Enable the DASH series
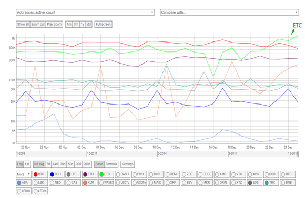Screen dimensions: 305x198 pyautogui.click(x=123, y=174)
